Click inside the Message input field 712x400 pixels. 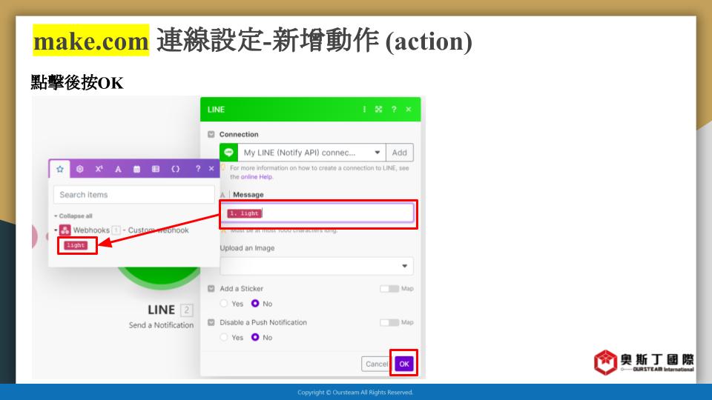coord(317,213)
